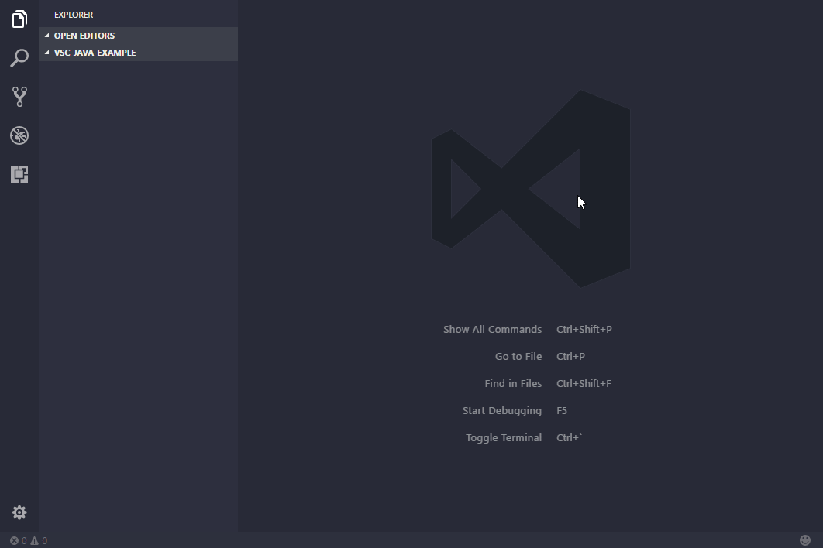
Task: Open the Search view in activity bar
Action: (19, 58)
